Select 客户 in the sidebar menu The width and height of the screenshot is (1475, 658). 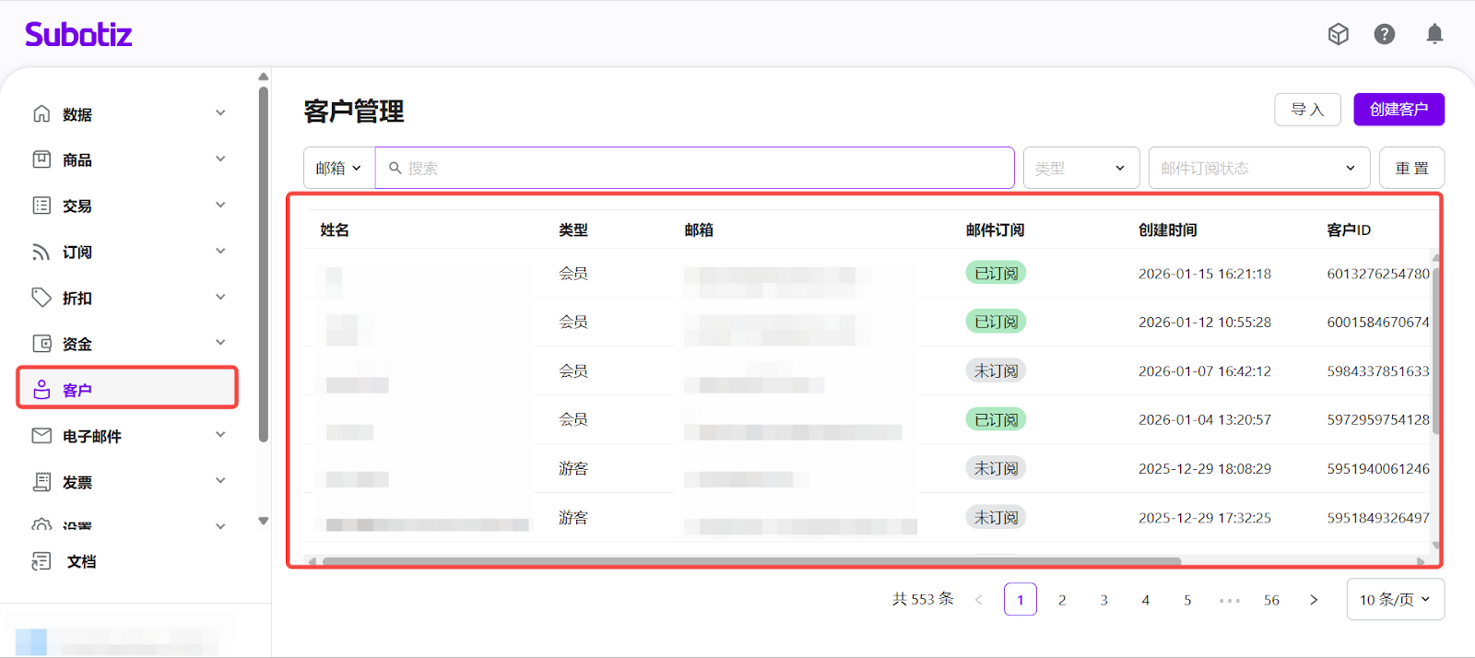(x=127, y=389)
